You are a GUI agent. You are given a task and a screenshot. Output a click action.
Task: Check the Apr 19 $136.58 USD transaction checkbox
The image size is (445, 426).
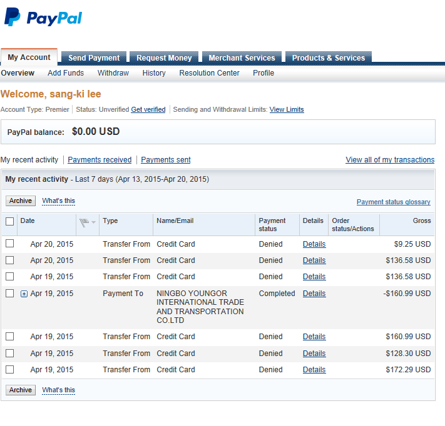pos(9,276)
